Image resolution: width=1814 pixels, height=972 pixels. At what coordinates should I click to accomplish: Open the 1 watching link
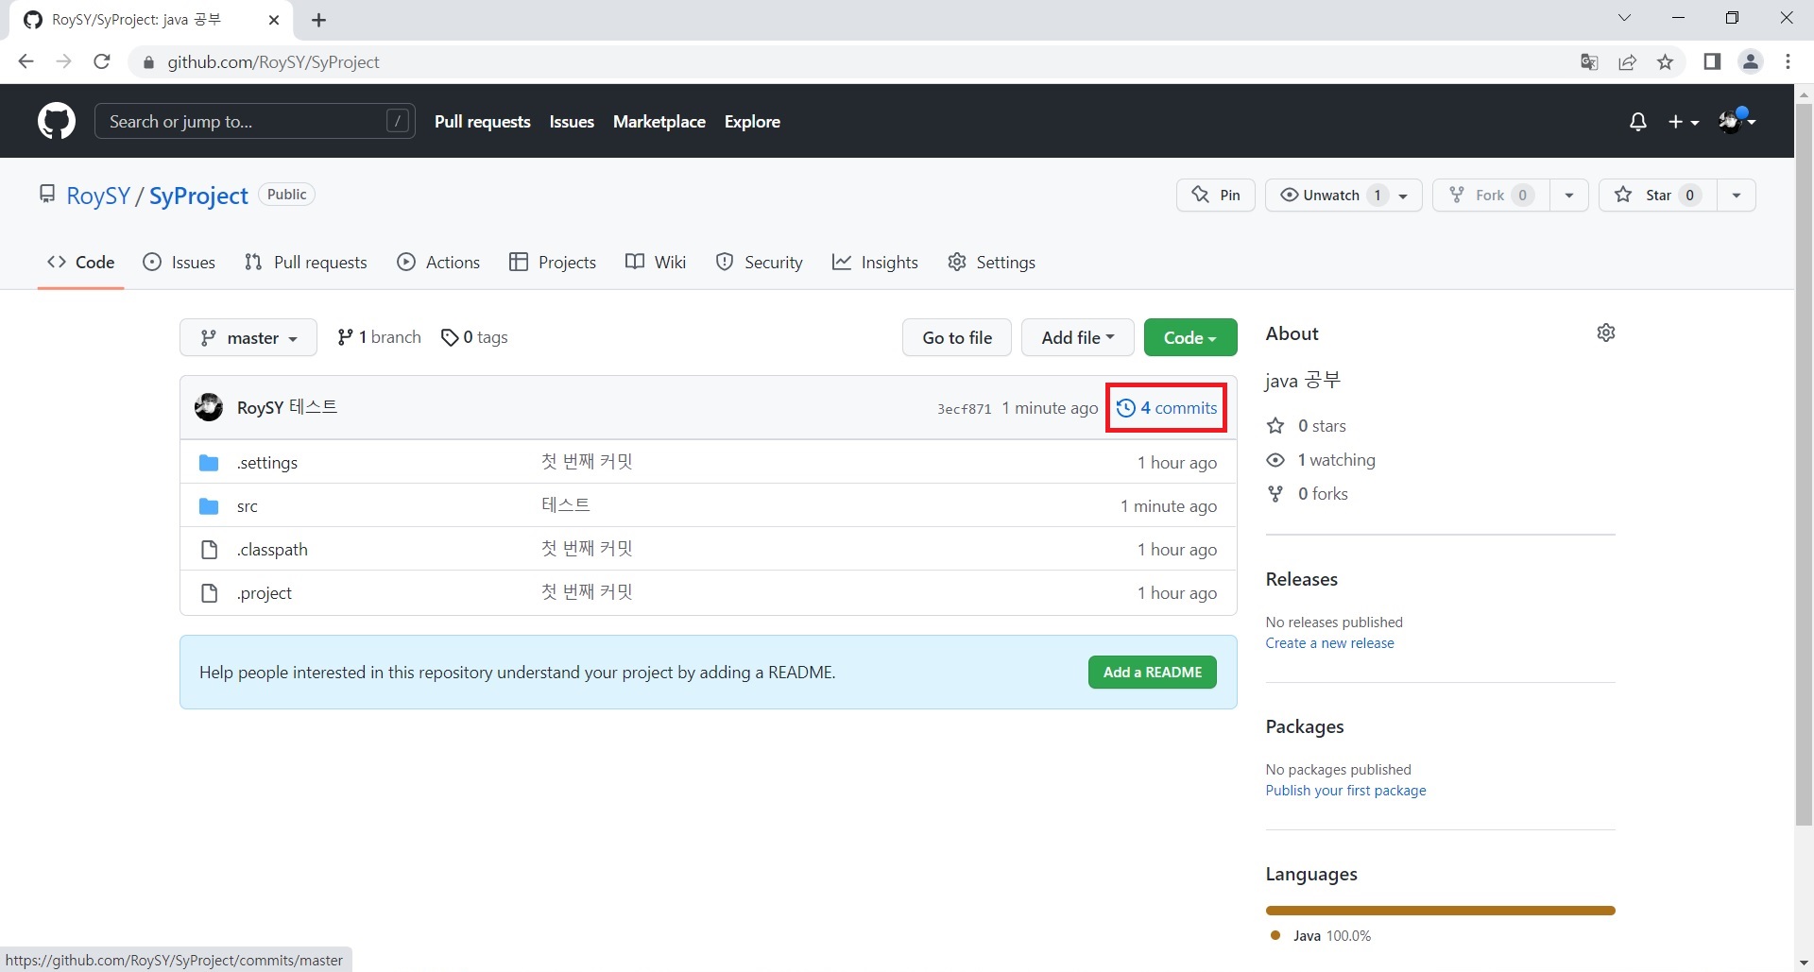pyautogui.click(x=1321, y=460)
